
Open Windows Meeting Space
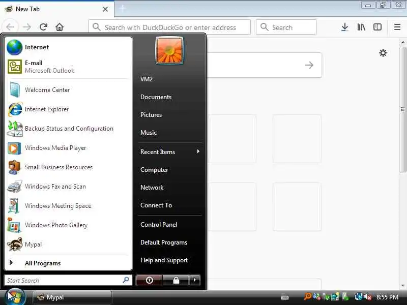point(68,206)
